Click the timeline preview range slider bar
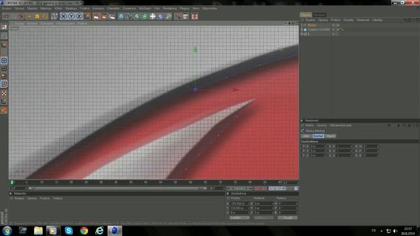420x236 pixels. pos(117,188)
